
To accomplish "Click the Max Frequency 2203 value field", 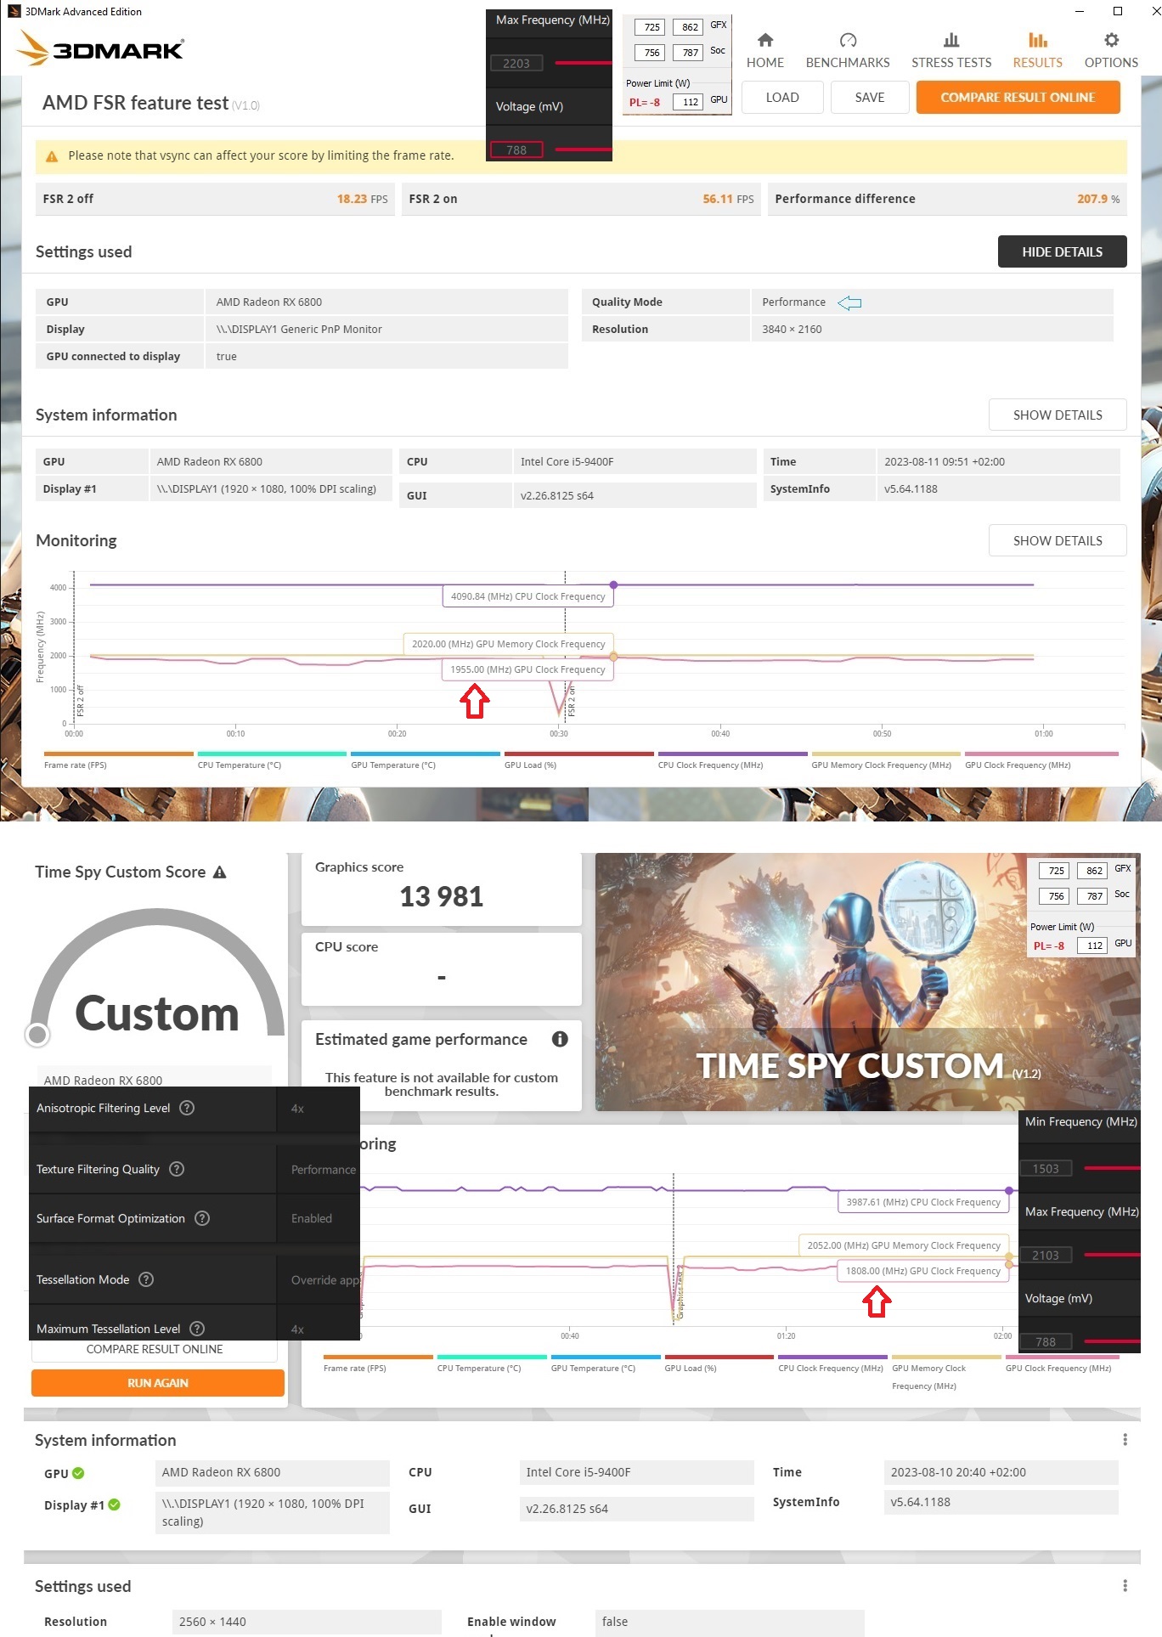I will (516, 63).
